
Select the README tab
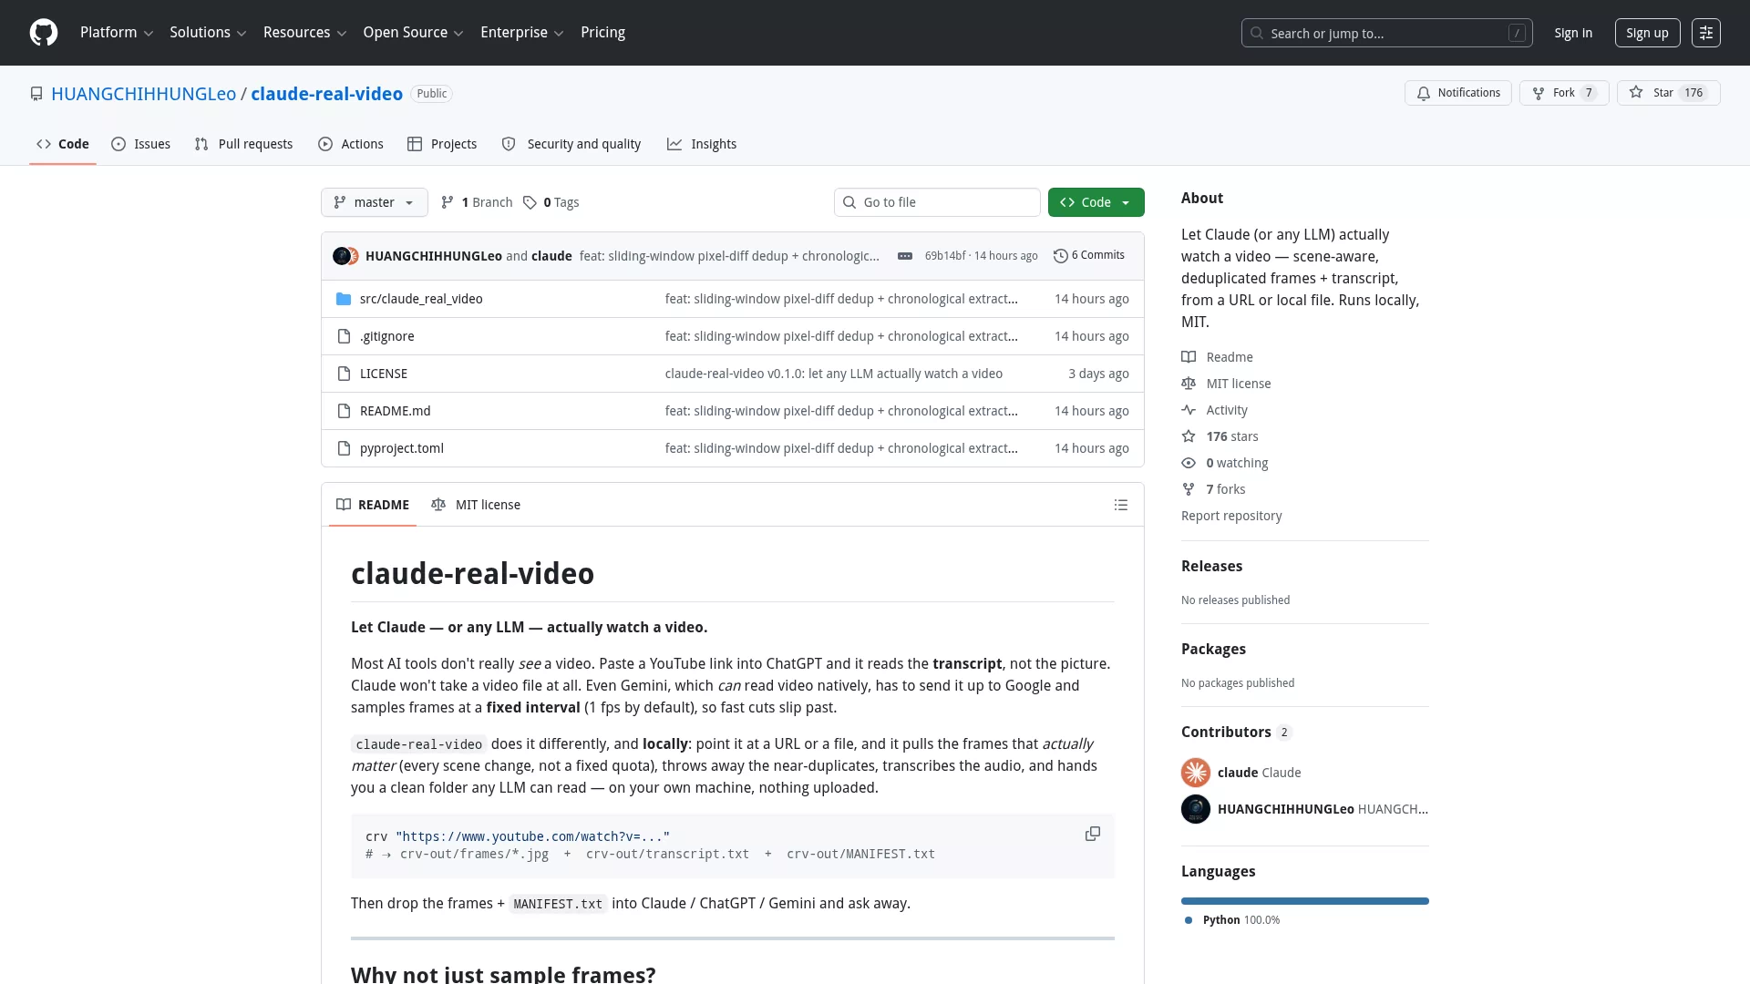click(x=373, y=505)
